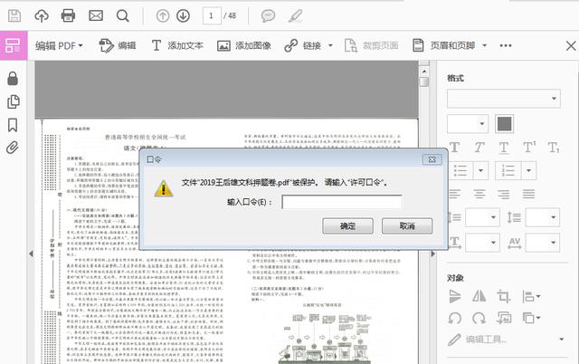Choose 添加图像 to add image
The image size is (579, 364).
(x=244, y=45)
